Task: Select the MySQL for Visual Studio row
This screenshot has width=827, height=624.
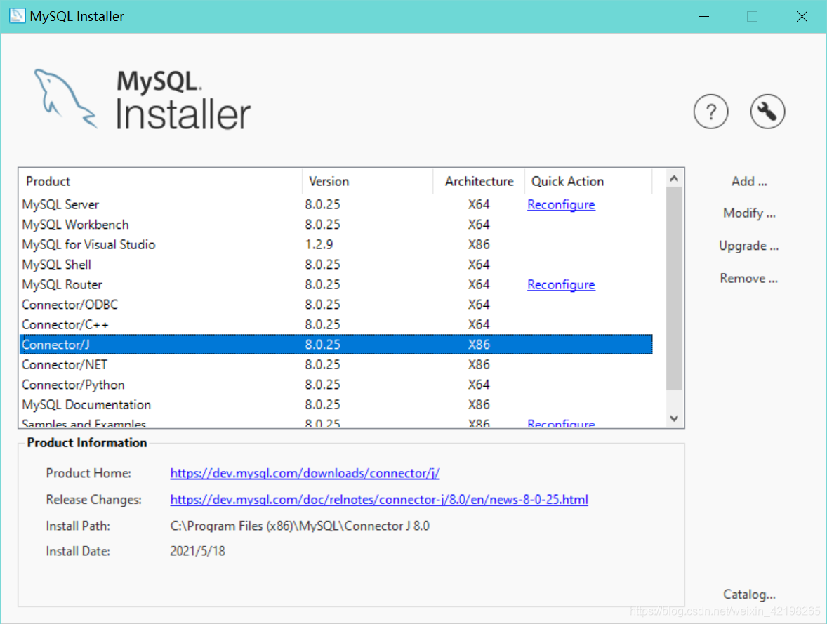Action: coord(336,245)
